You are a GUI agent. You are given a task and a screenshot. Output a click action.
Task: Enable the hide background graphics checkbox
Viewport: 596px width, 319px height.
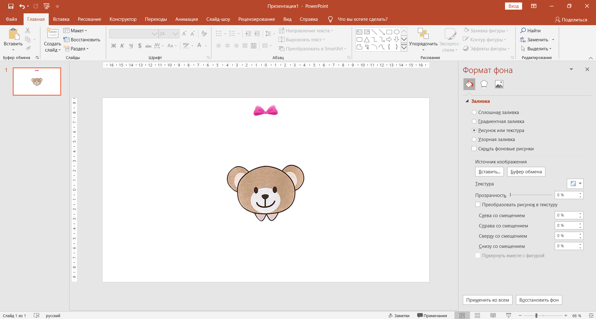(x=474, y=149)
